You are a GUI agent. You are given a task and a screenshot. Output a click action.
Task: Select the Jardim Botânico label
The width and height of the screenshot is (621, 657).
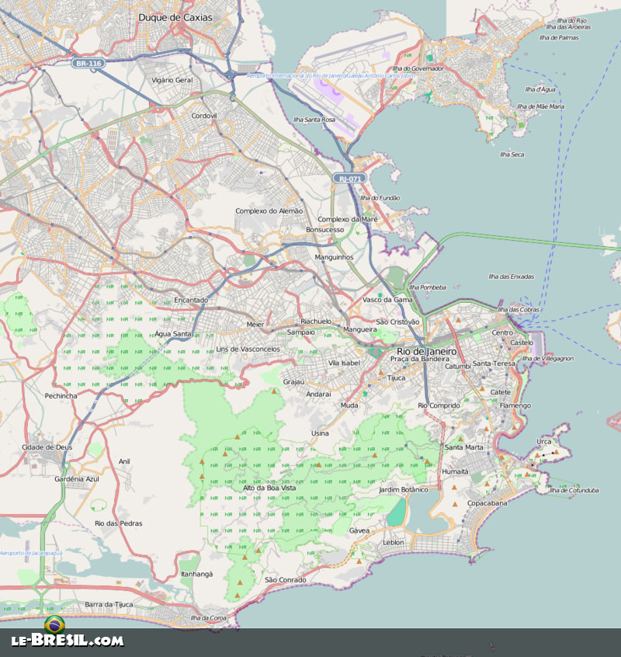[403, 490]
